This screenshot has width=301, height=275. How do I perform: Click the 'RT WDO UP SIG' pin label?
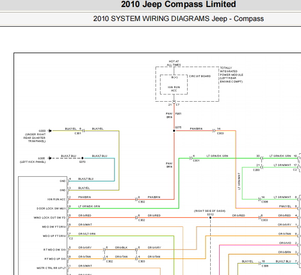pyautogui.click(x=55, y=259)
